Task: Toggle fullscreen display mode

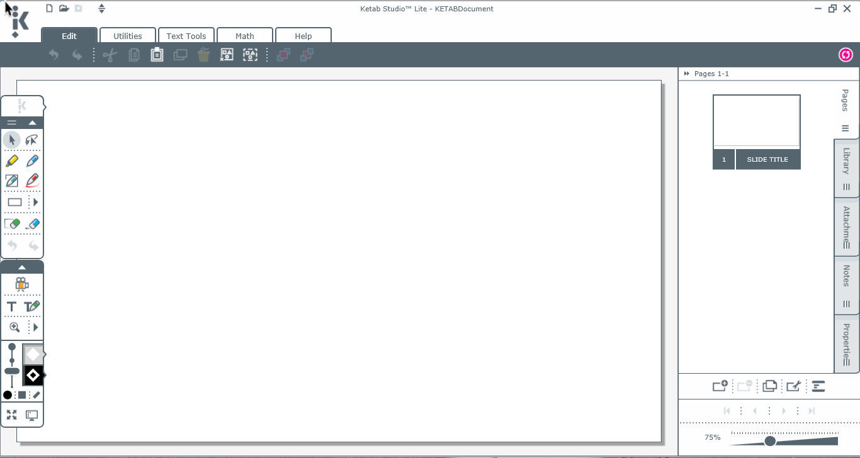Action: 11,415
